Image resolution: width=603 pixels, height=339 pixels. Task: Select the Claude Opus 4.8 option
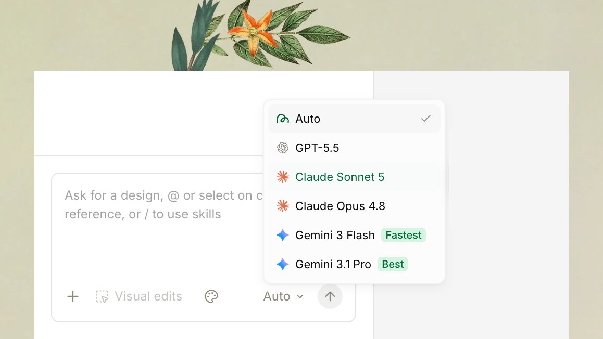[x=354, y=206]
